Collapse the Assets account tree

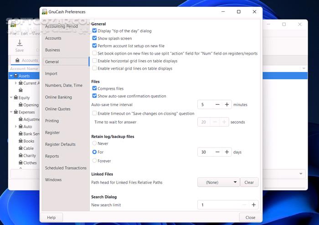tap(11, 76)
